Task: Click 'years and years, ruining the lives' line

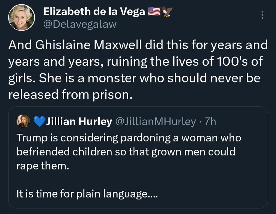Action: [x=135, y=62]
